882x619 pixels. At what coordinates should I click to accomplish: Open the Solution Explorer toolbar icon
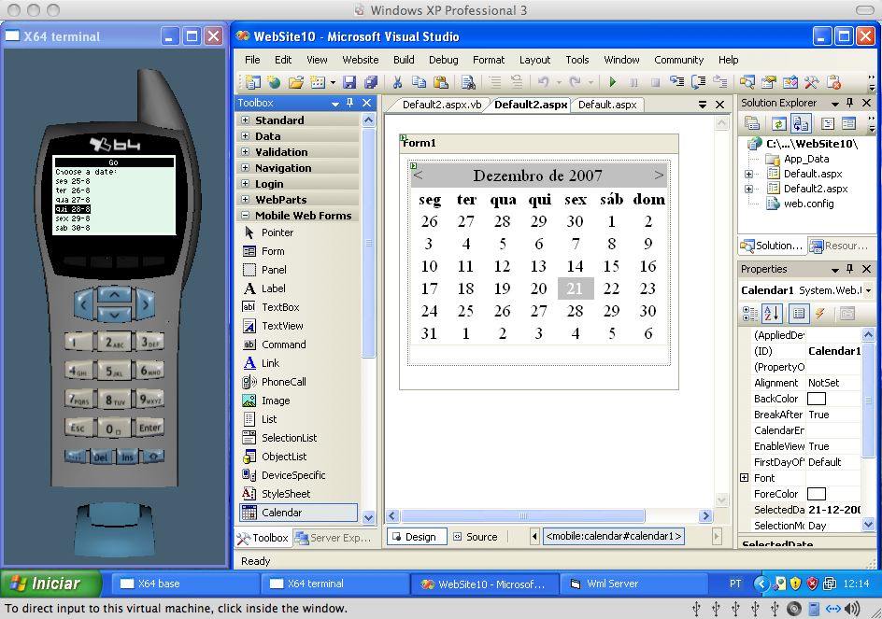pos(747,83)
